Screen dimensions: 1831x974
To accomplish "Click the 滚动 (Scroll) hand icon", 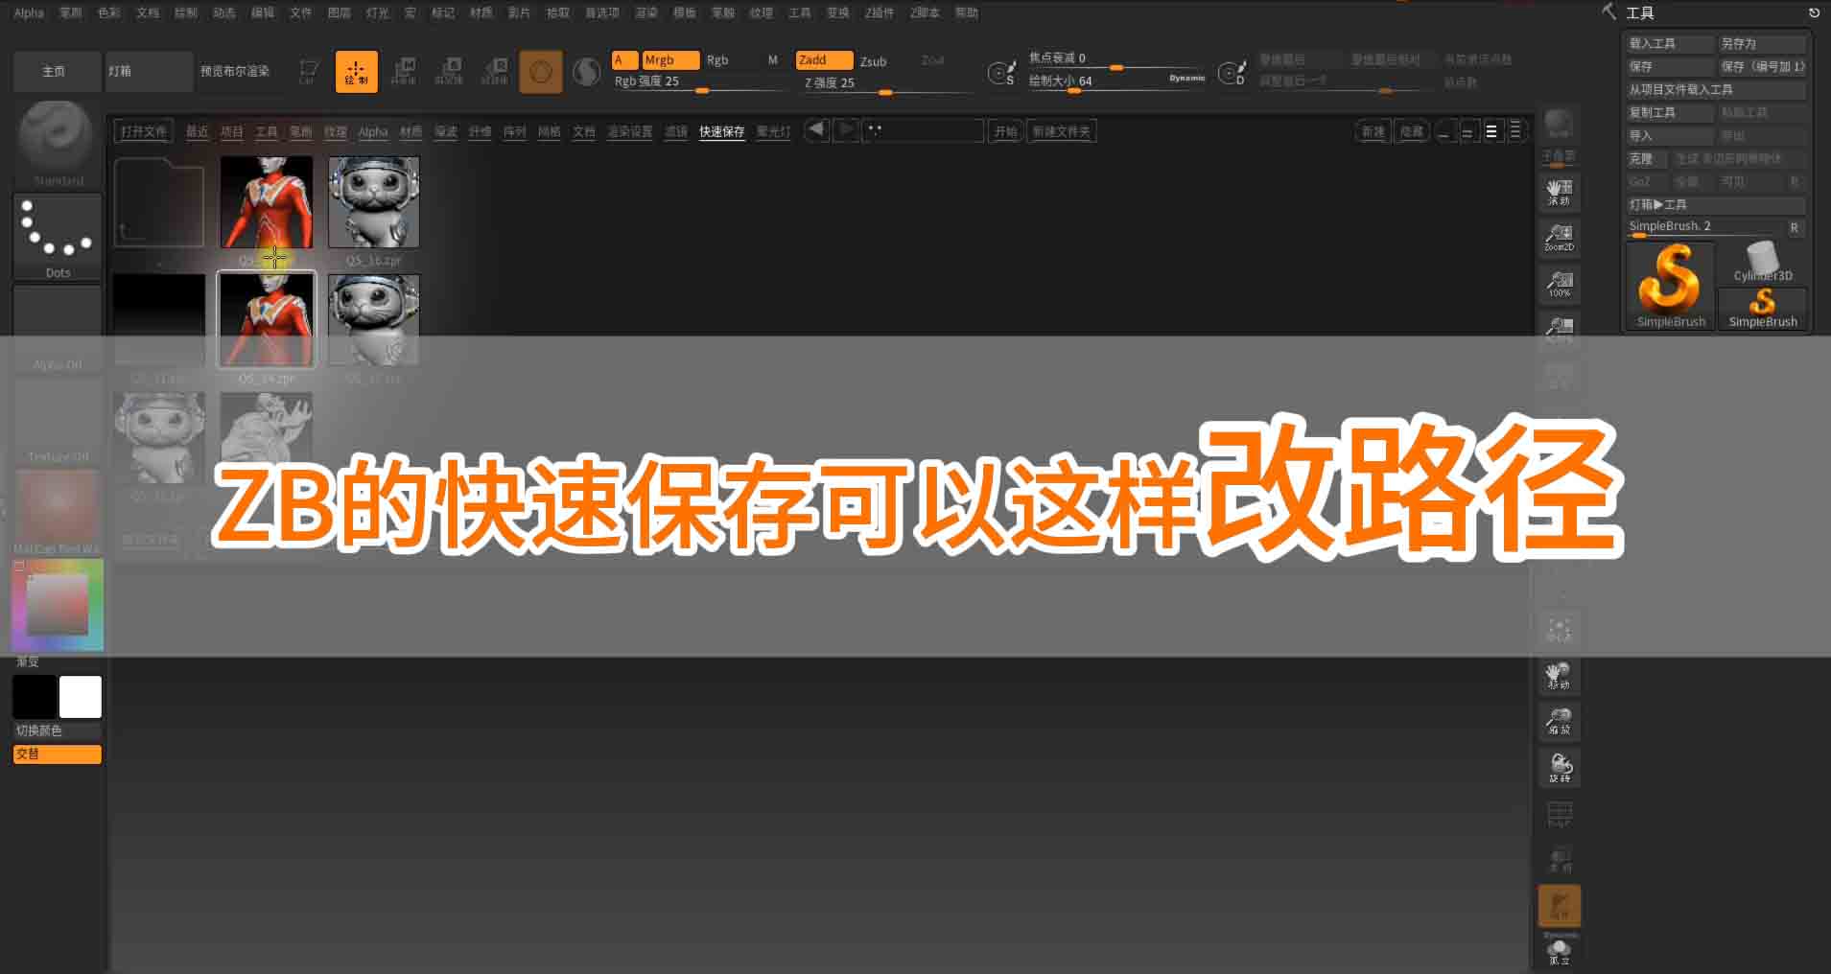I will (x=1559, y=192).
